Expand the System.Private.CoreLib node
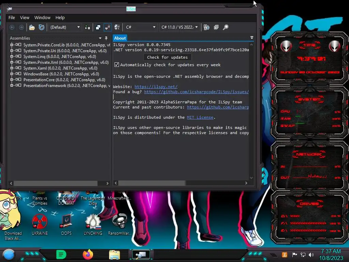 [x=12, y=45]
